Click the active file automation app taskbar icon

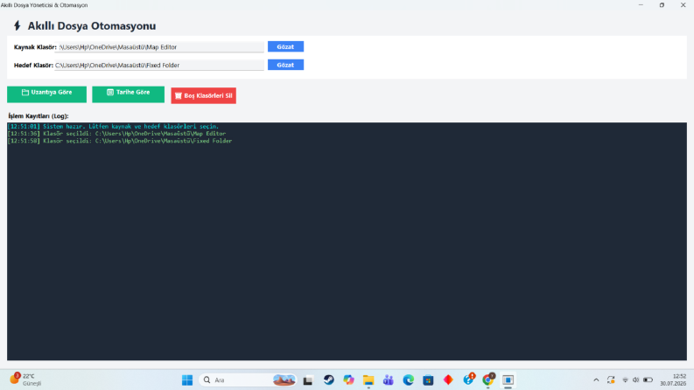(x=508, y=380)
